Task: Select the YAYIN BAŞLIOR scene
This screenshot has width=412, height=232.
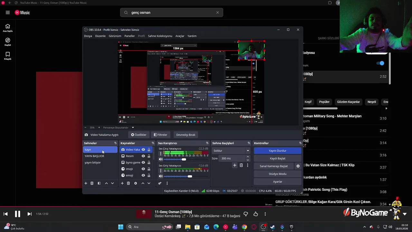Action: [100, 156]
